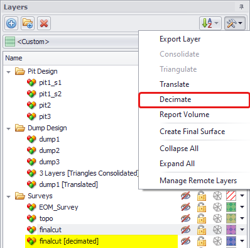Open the colour dropdown arrow for topo layer
Viewport: 250px width, 248px height.
[242, 218]
